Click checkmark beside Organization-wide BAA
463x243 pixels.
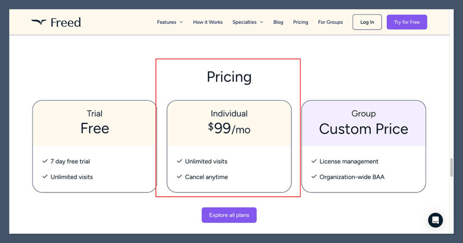pos(314,177)
